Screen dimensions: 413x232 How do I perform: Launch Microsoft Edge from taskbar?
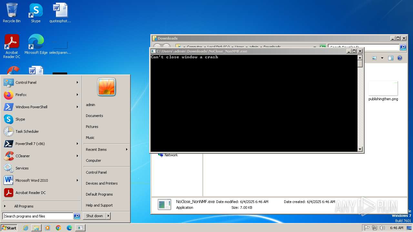click(69, 228)
